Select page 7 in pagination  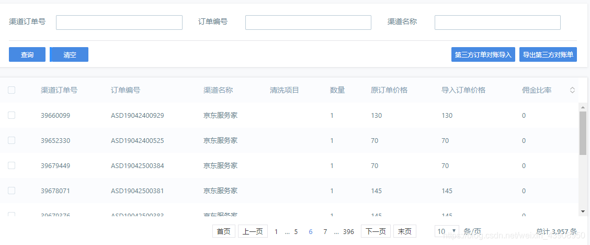click(x=325, y=232)
